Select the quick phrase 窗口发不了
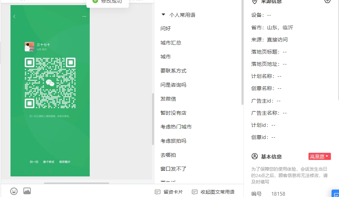The width and height of the screenshot is (339, 197). 173,169
